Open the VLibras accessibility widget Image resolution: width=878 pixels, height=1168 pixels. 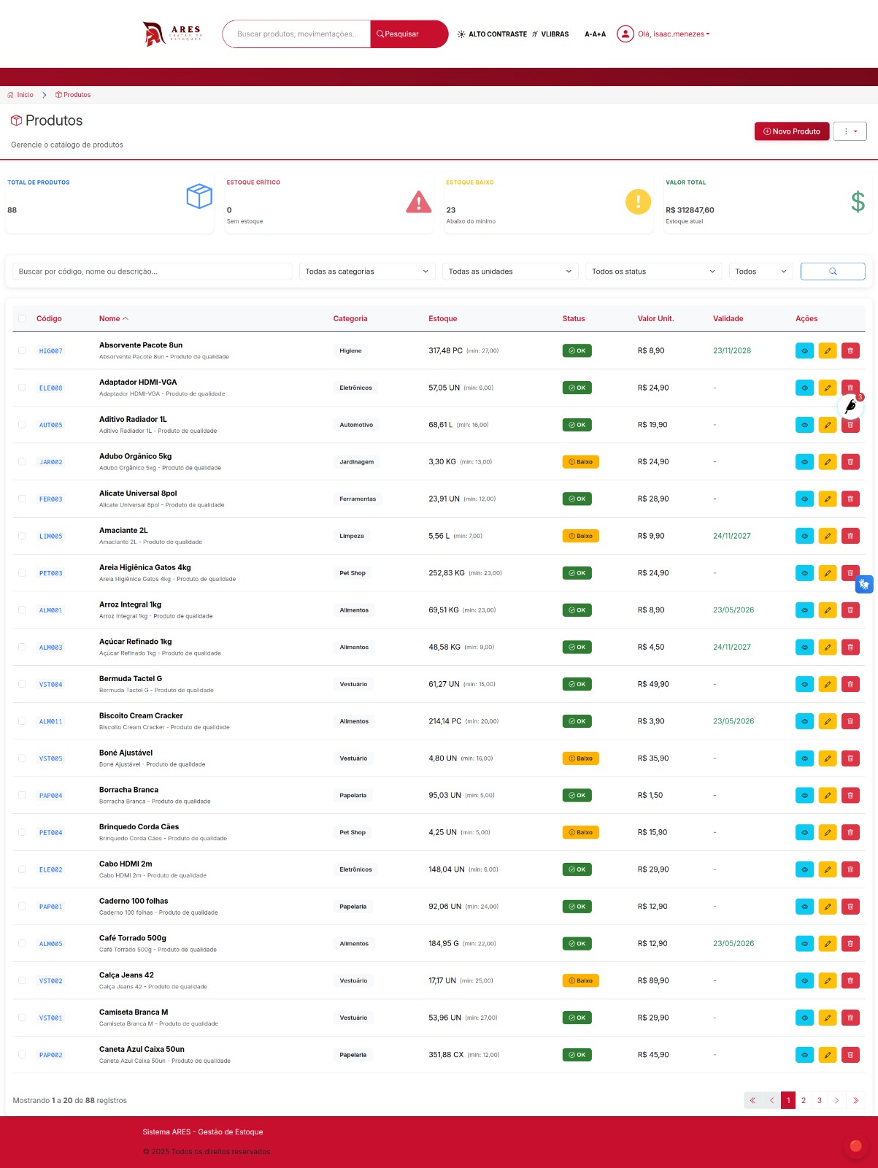[864, 584]
